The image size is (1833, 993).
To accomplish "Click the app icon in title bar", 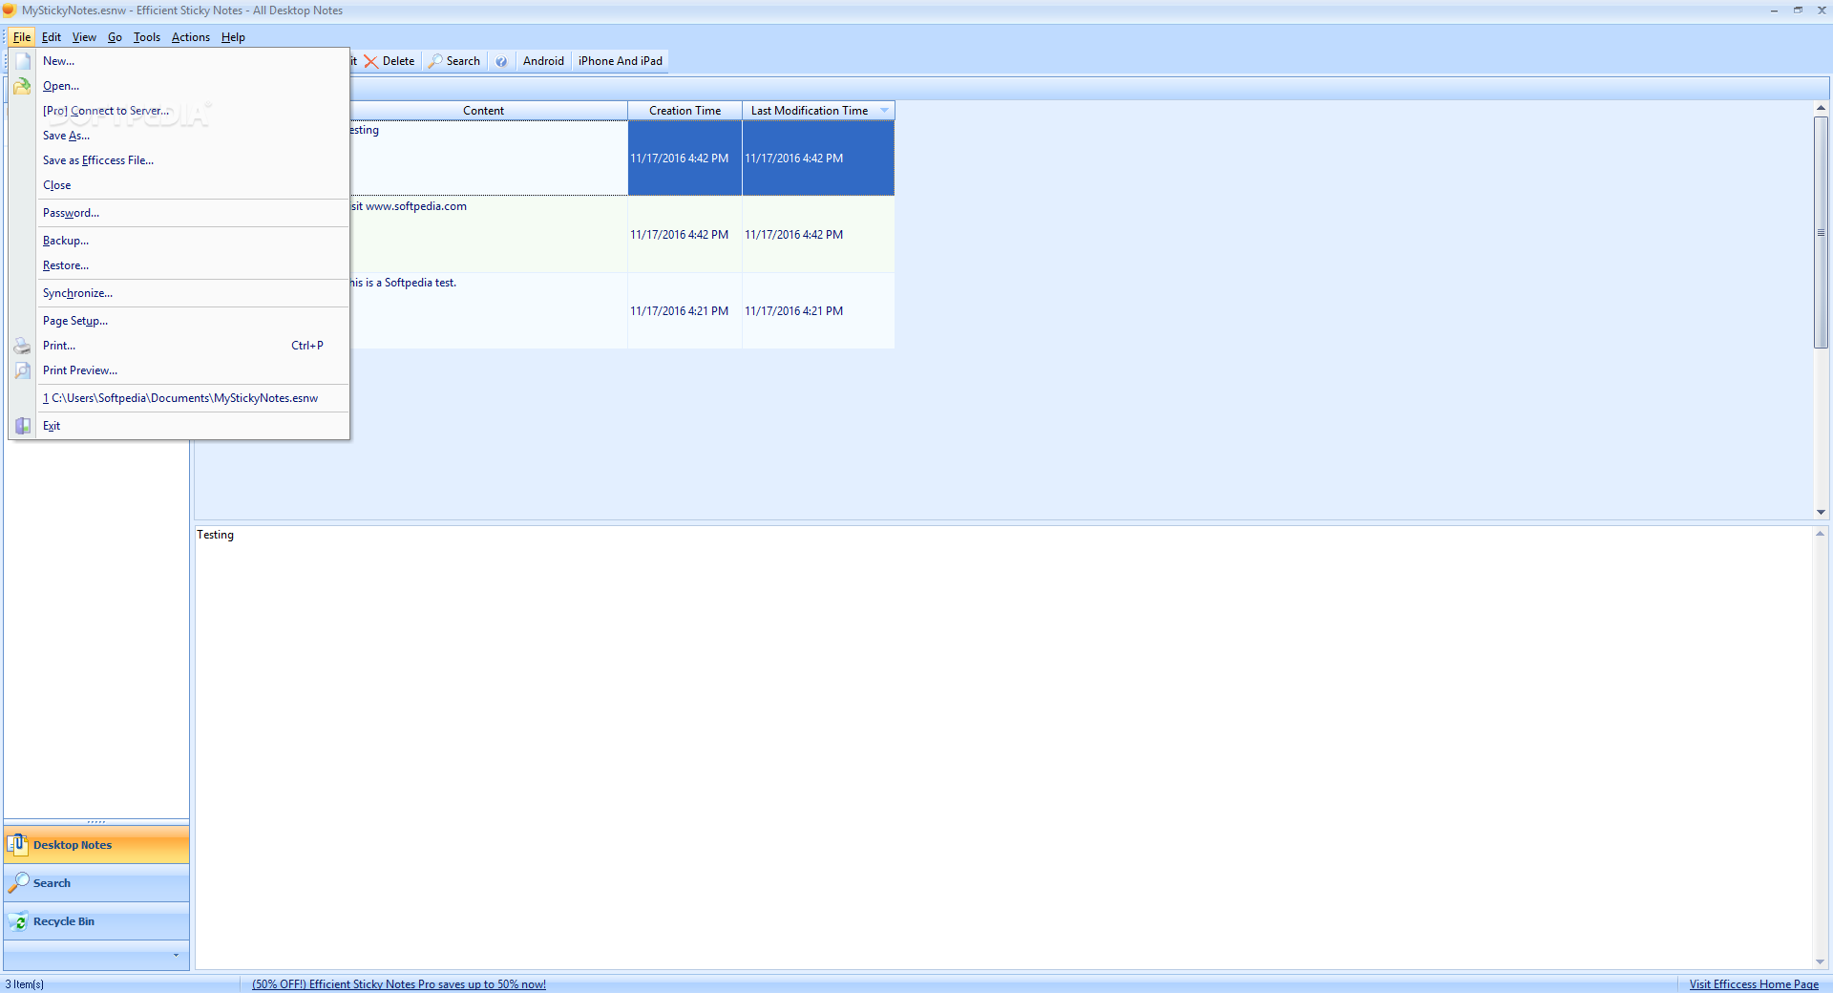I will (x=10, y=11).
